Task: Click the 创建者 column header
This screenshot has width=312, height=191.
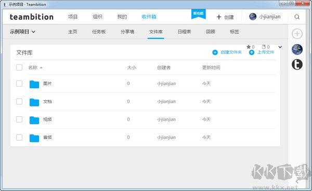Action: click(x=164, y=67)
